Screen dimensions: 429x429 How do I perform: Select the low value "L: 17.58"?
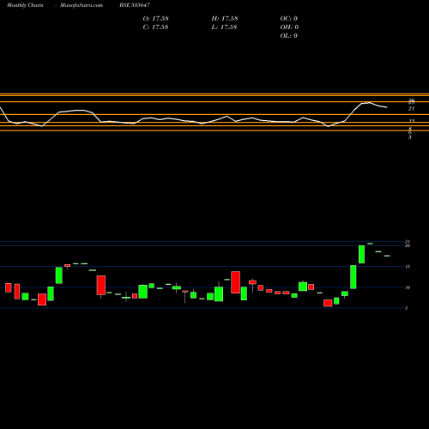(225, 27)
